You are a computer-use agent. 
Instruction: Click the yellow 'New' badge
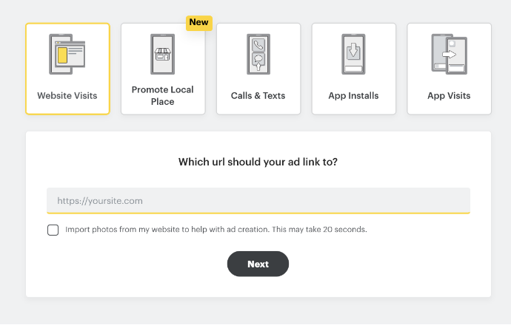(198, 23)
